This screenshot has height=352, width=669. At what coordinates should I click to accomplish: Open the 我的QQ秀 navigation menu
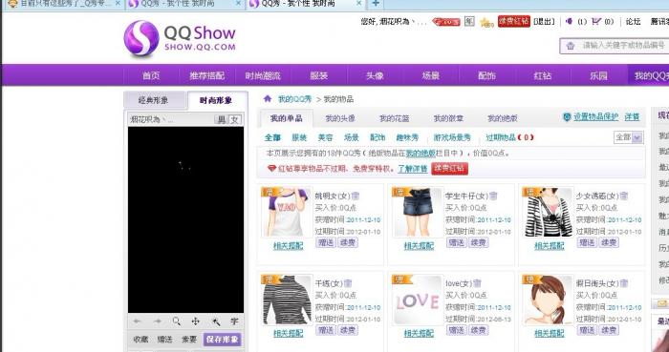[650, 75]
